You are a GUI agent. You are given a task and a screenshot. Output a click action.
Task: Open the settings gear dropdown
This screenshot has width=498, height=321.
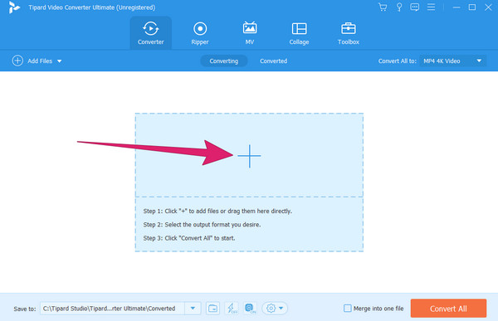[275, 309]
